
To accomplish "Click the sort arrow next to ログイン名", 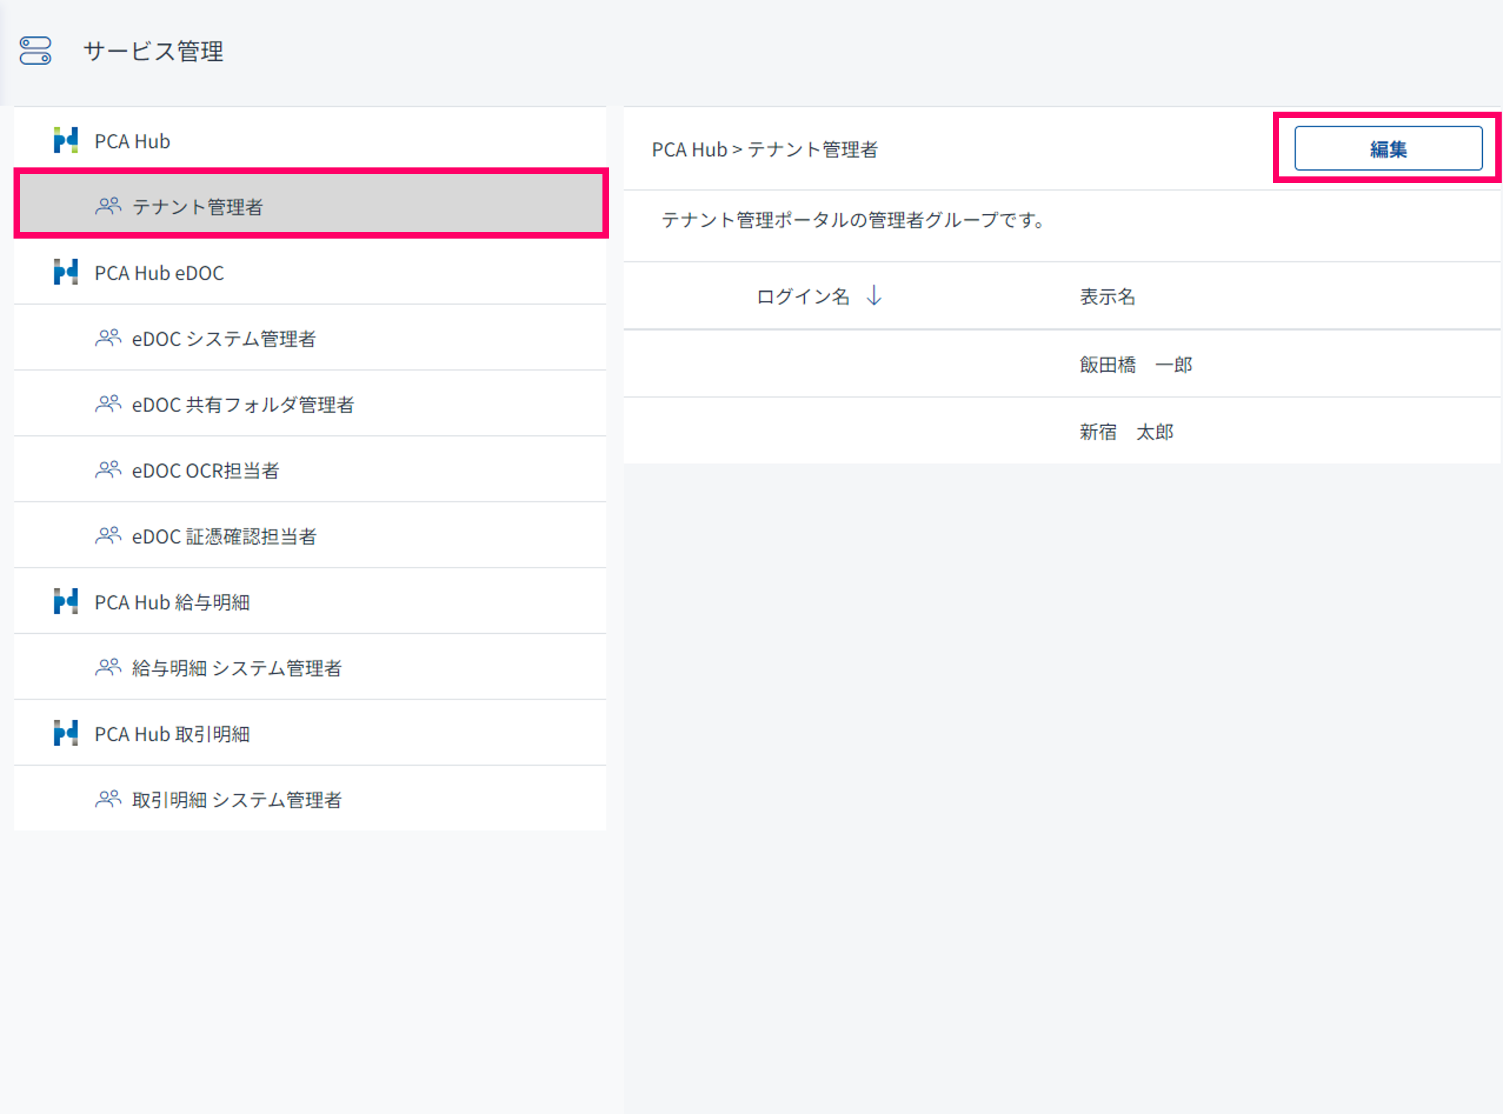I will pyautogui.click(x=874, y=295).
